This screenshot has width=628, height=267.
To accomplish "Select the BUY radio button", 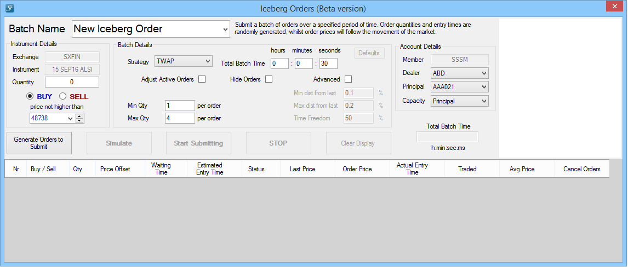I will coord(31,97).
